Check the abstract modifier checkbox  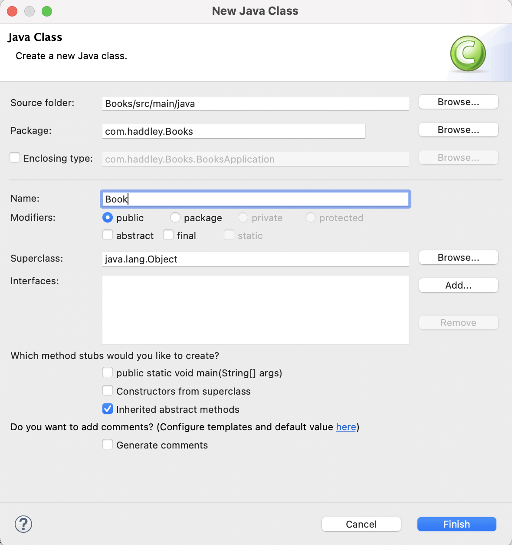point(108,235)
